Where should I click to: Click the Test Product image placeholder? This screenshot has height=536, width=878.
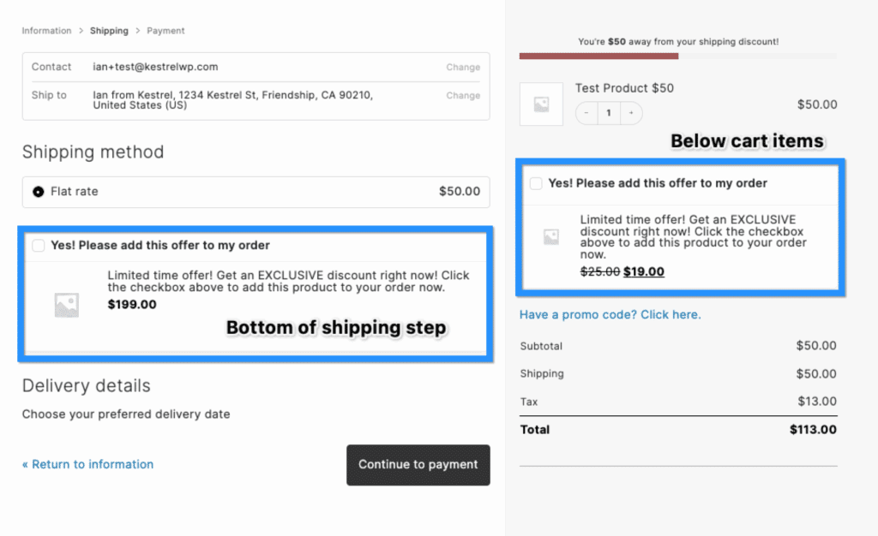click(x=541, y=104)
